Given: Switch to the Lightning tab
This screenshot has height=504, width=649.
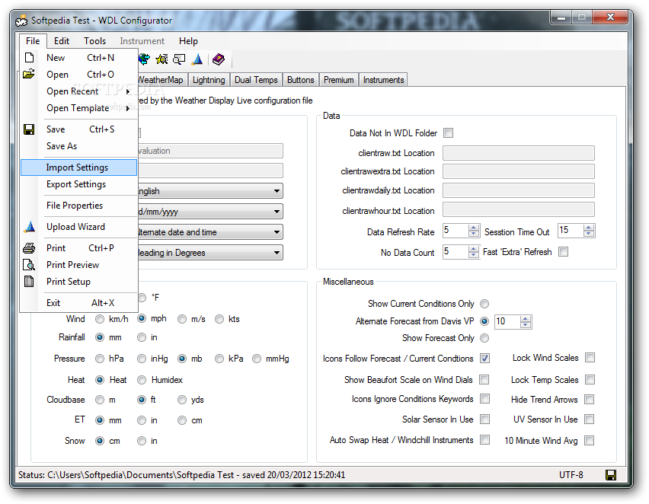Looking at the screenshot, I should (x=209, y=80).
